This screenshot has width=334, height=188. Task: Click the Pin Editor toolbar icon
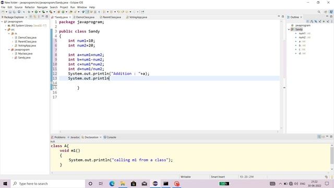[142, 12]
